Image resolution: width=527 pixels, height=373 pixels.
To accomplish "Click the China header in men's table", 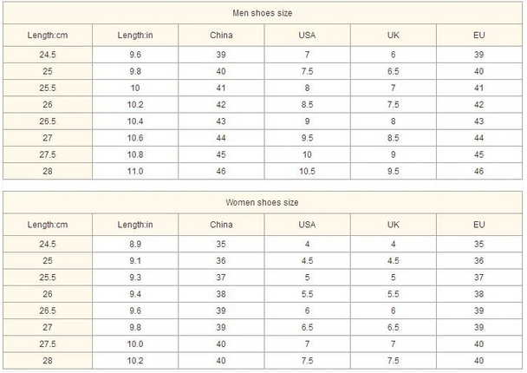I will (221, 36).
